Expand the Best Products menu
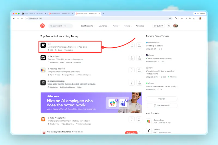Image resolution: width=218 pixels, height=145 pixels. [x=88, y=26]
